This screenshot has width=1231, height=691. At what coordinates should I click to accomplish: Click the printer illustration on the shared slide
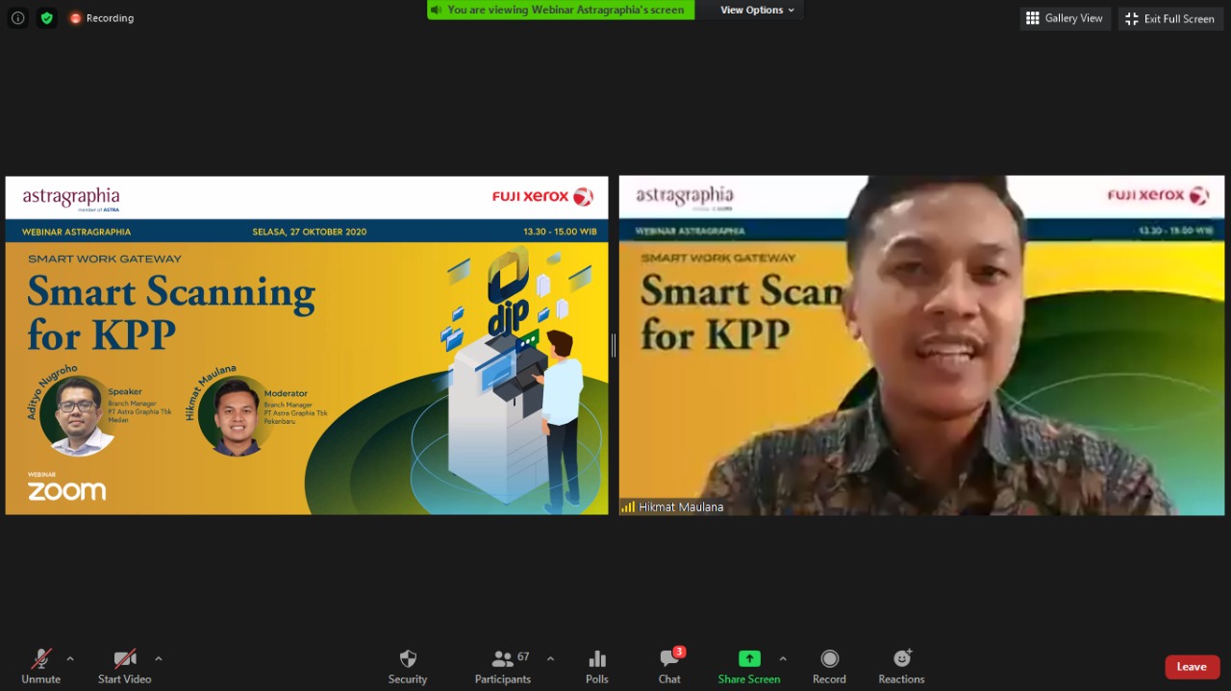point(496,420)
